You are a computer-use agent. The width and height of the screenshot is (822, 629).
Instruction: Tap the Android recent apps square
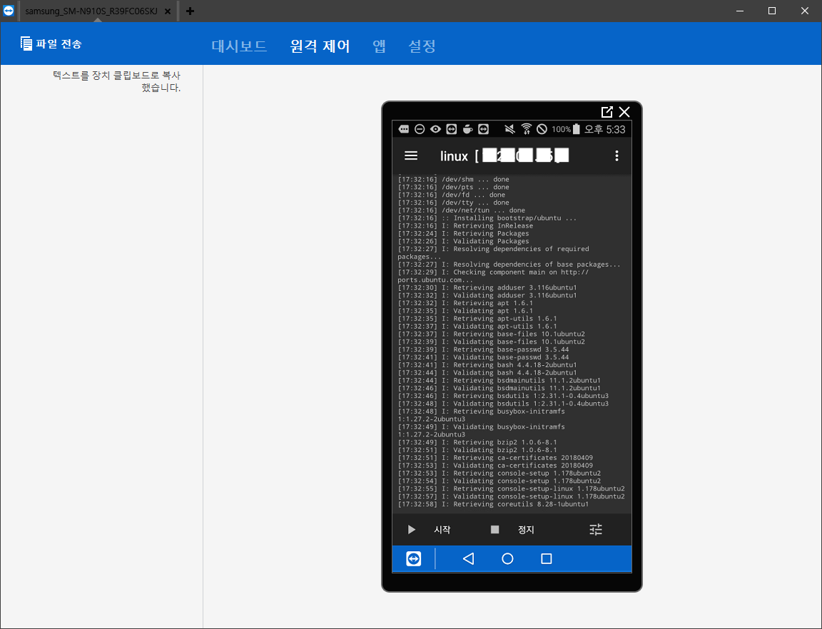[x=547, y=559]
